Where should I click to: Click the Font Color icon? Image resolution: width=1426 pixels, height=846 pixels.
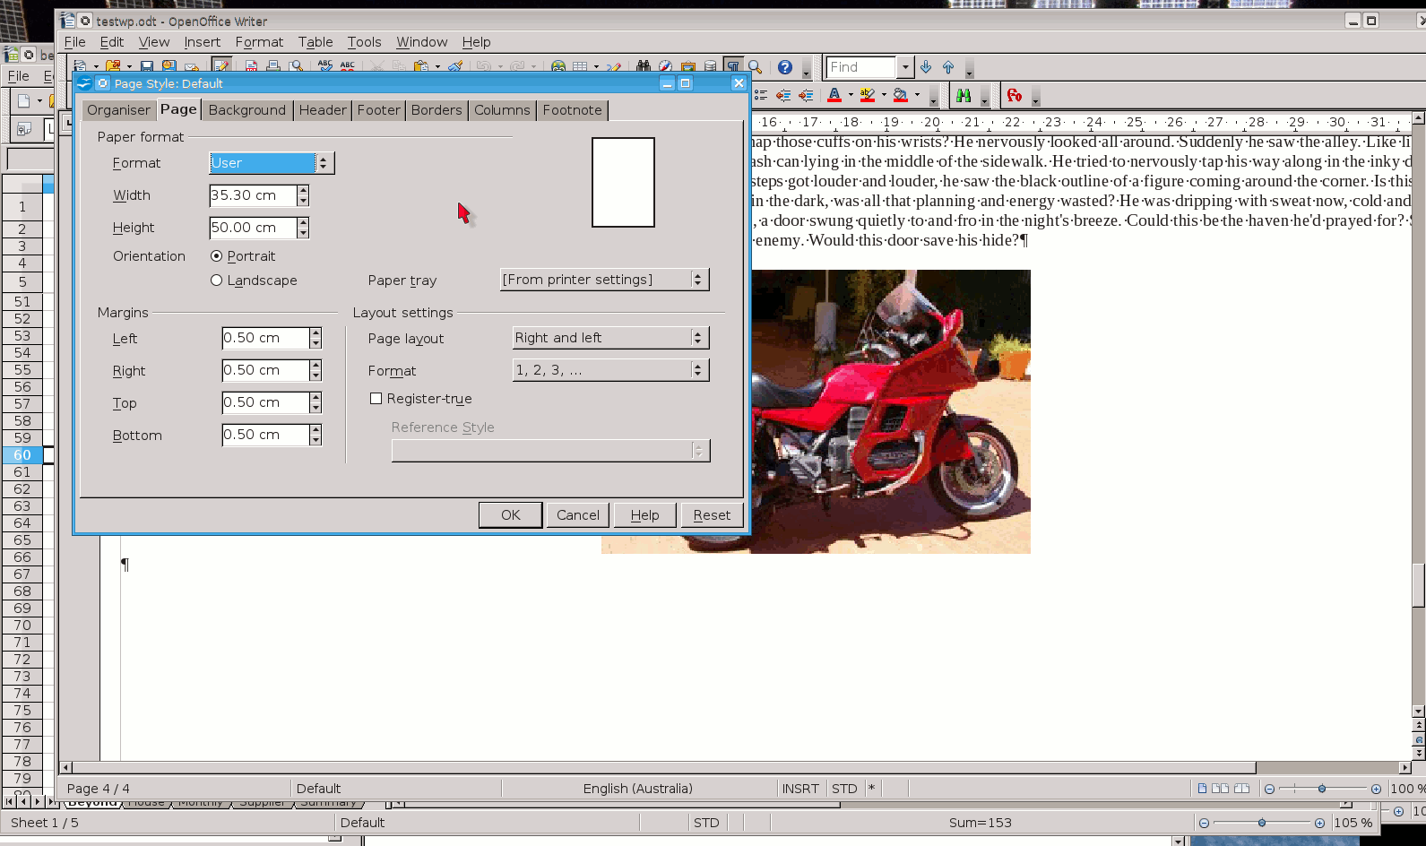point(834,95)
